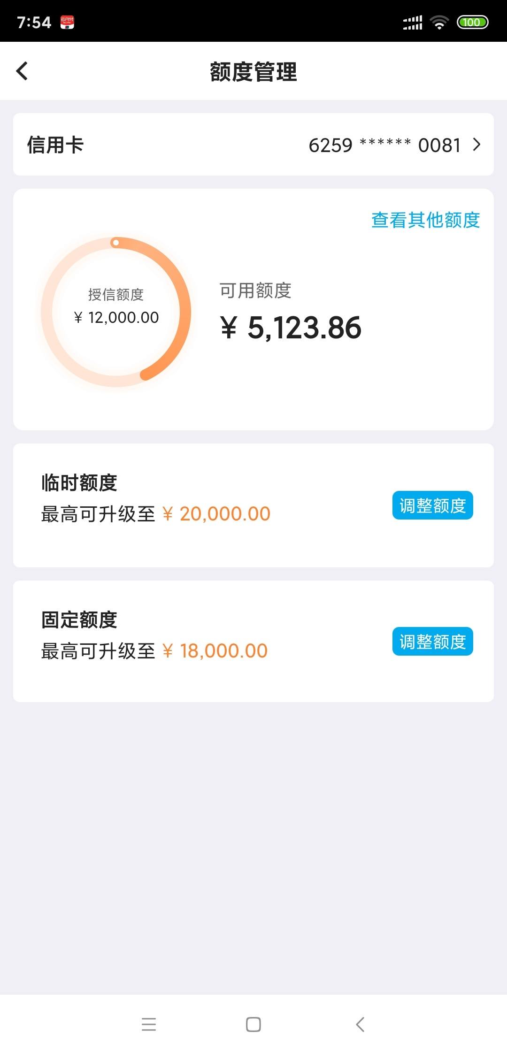Image resolution: width=507 pixels, height=1055 pixels.
Task: Open 查看其他额度 link
Action: click(425, 220)
